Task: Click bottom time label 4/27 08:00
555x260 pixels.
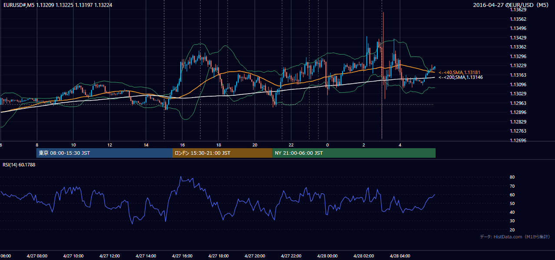Action: (37, 256)
